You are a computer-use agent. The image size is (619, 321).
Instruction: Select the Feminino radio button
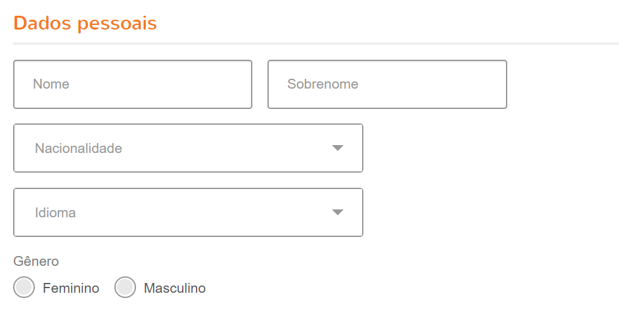(x=24, y=288)
